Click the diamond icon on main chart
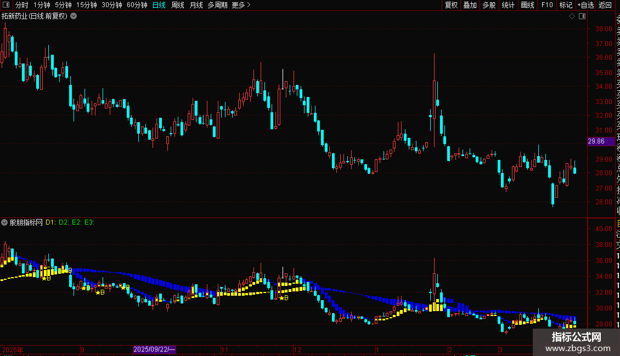The image size is (620, 356). point(572,16)
